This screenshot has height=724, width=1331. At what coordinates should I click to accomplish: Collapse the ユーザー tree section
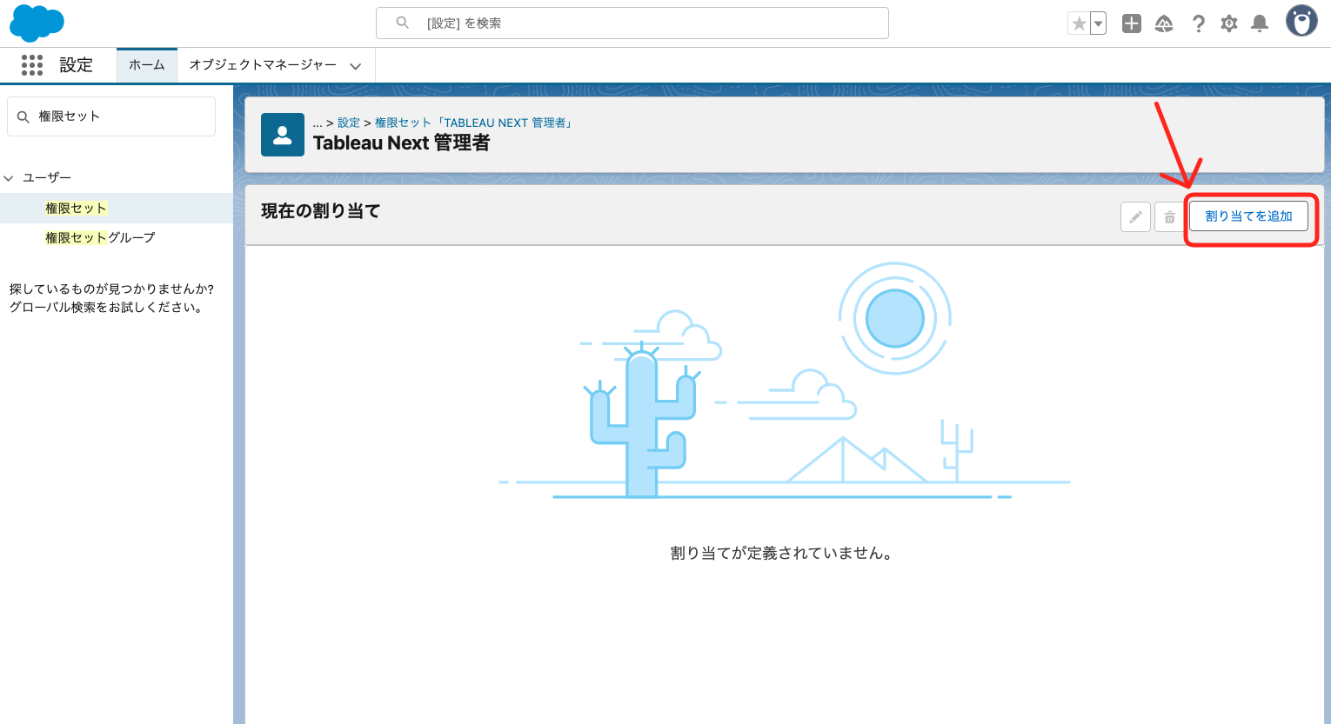[9, 178]
